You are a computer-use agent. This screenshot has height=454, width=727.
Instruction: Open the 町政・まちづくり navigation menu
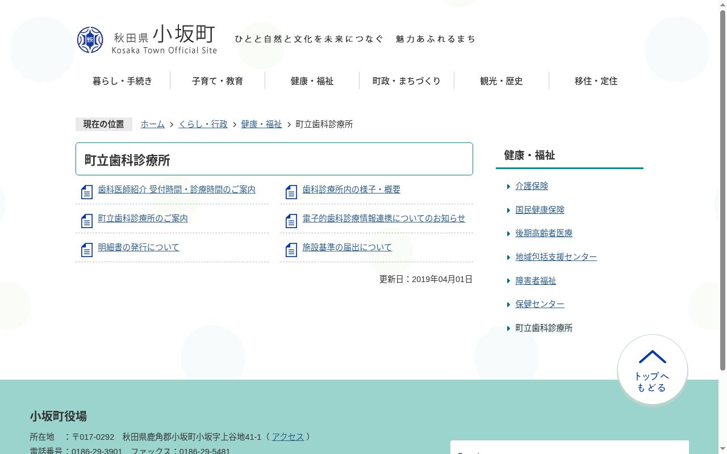pos(407,81)
